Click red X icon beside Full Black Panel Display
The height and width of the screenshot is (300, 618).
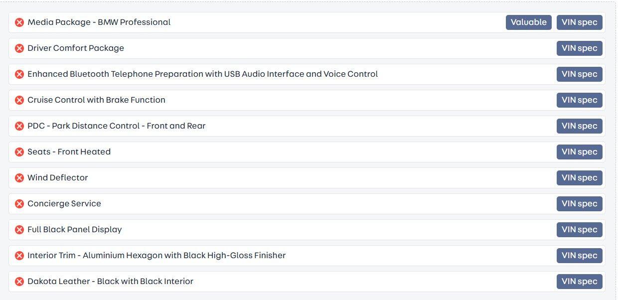(x=19, y=230)
